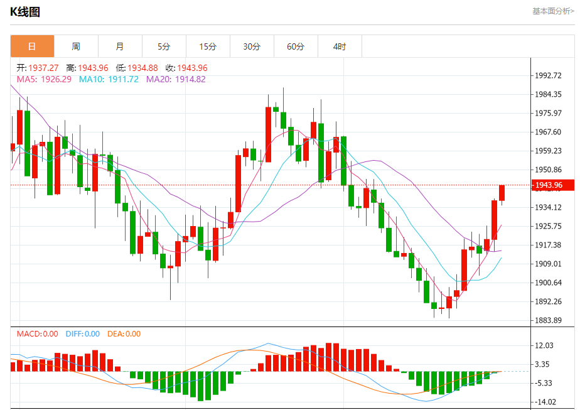The height and width of the screenshot is (410, 580).
Task: Click the 1967.60 price axis label
Action: [x=548, y=132]
